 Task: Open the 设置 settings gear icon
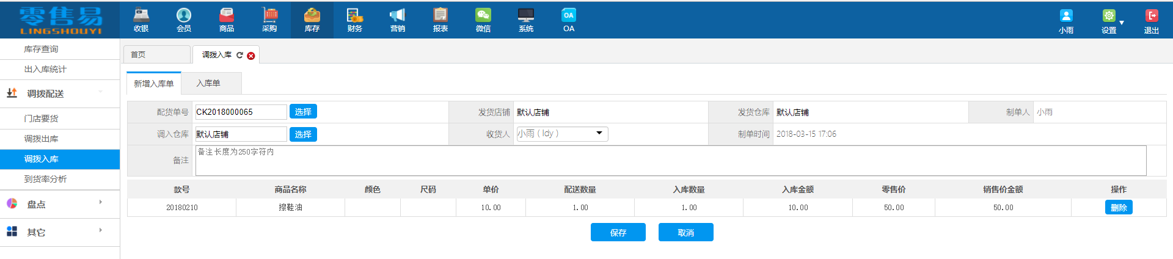1109,16
